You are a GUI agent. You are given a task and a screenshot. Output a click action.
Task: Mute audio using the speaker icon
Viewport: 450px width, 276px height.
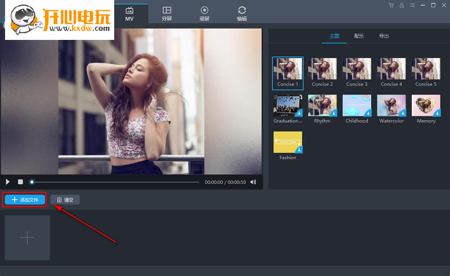(253, 182)
